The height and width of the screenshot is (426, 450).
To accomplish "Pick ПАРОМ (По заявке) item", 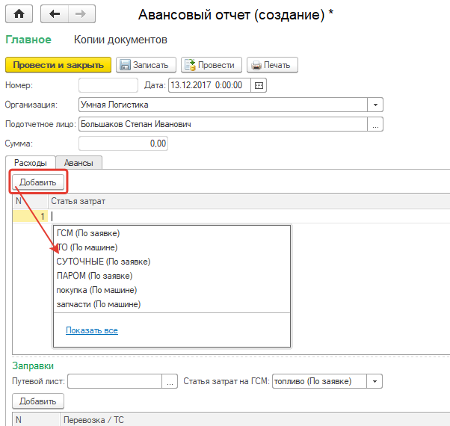I will point(172,276).
